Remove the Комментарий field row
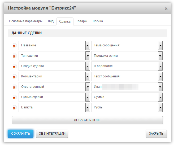 point(14,77)
